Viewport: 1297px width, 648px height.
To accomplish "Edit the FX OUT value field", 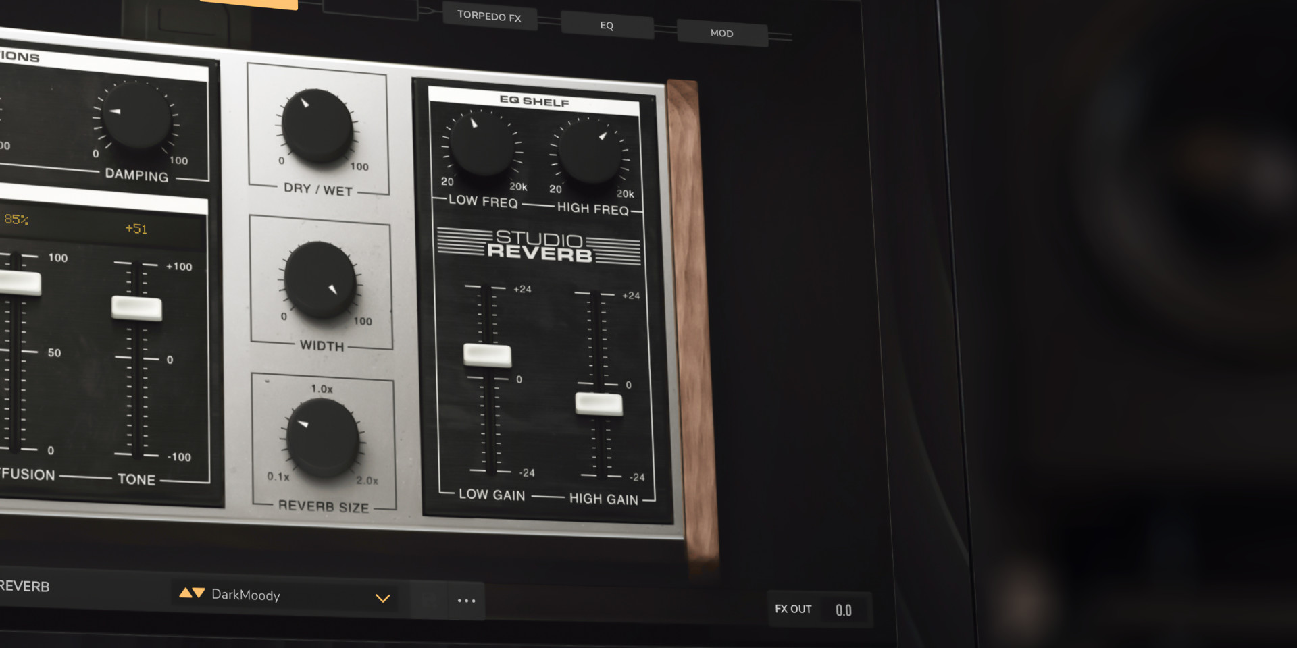I will (844, 610).
